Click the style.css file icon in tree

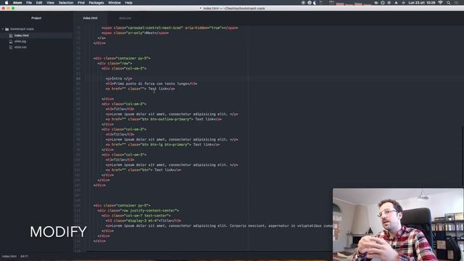tap(11, 47)
